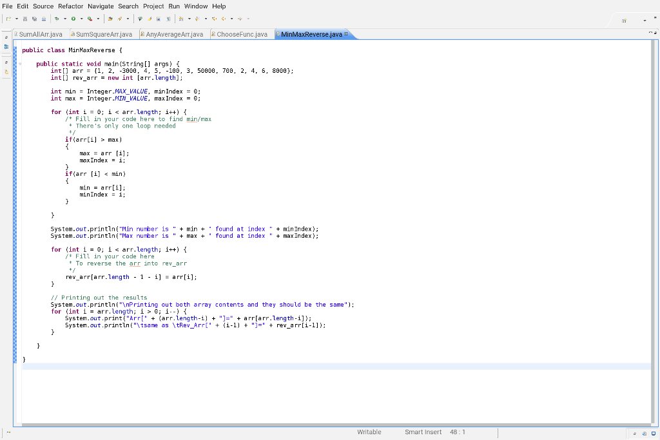
Task: Launch debugging with the Debug toolbar icon
Action: pos(57,19)
